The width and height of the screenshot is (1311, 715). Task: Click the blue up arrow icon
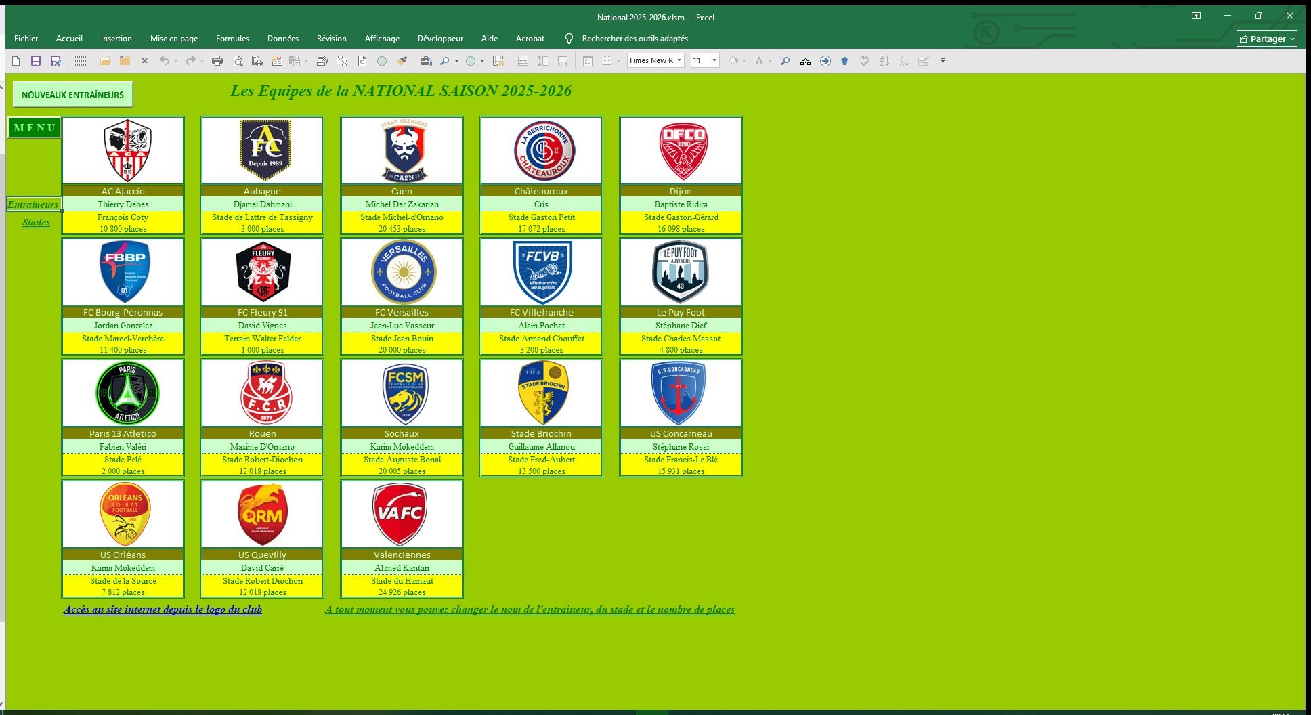[844, 61]
